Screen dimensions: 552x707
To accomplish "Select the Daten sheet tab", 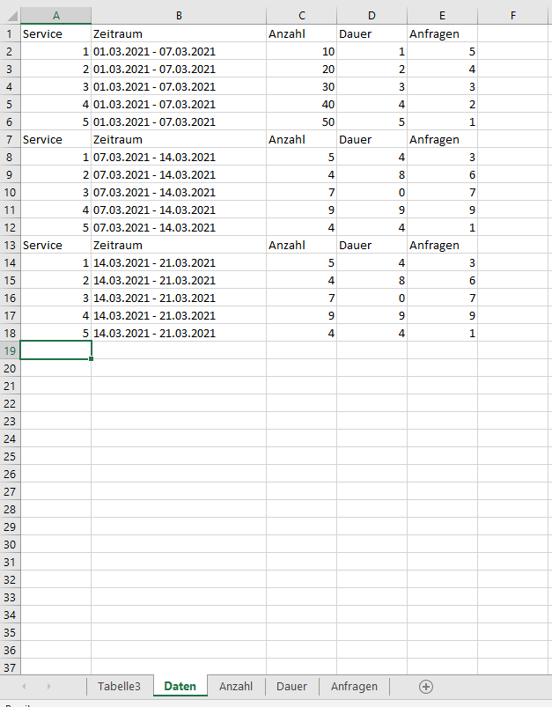I will pos(180,686).
